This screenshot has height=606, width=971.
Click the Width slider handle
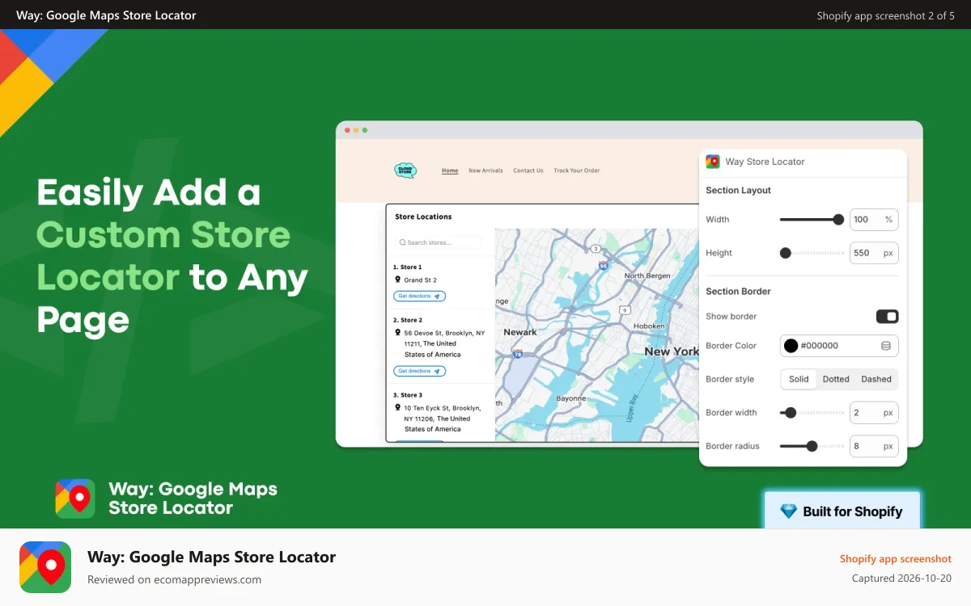tap(838, 220)
